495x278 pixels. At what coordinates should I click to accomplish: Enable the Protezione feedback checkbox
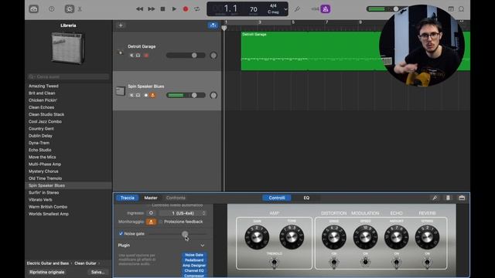coord(161,222)
